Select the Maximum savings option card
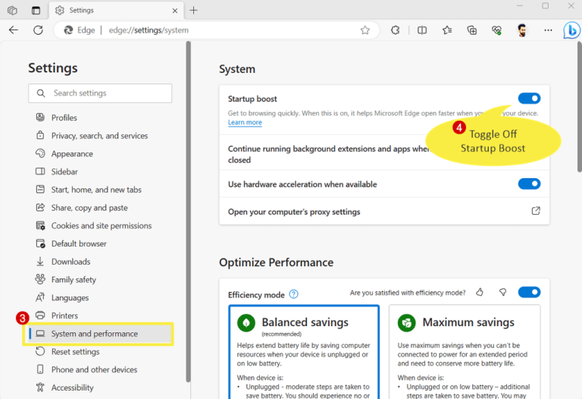Image resolution: width=582 pixels, height=399 pixels. [464, 349]
